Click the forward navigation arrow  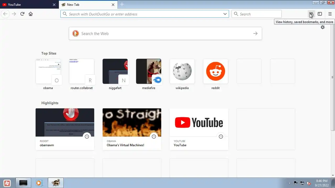14,14
